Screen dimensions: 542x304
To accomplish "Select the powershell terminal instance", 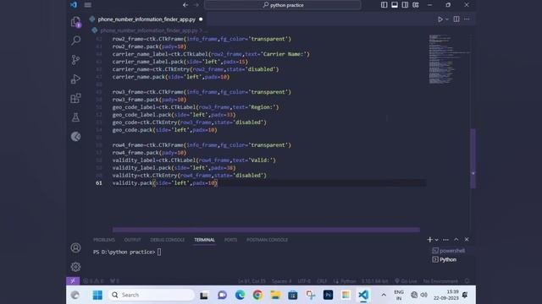I will (x=449, y=251).
